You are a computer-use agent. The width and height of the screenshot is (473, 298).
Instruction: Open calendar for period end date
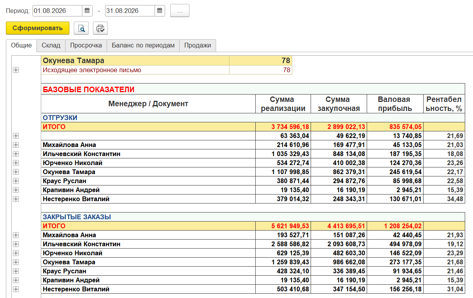click(x=160, y=11)
